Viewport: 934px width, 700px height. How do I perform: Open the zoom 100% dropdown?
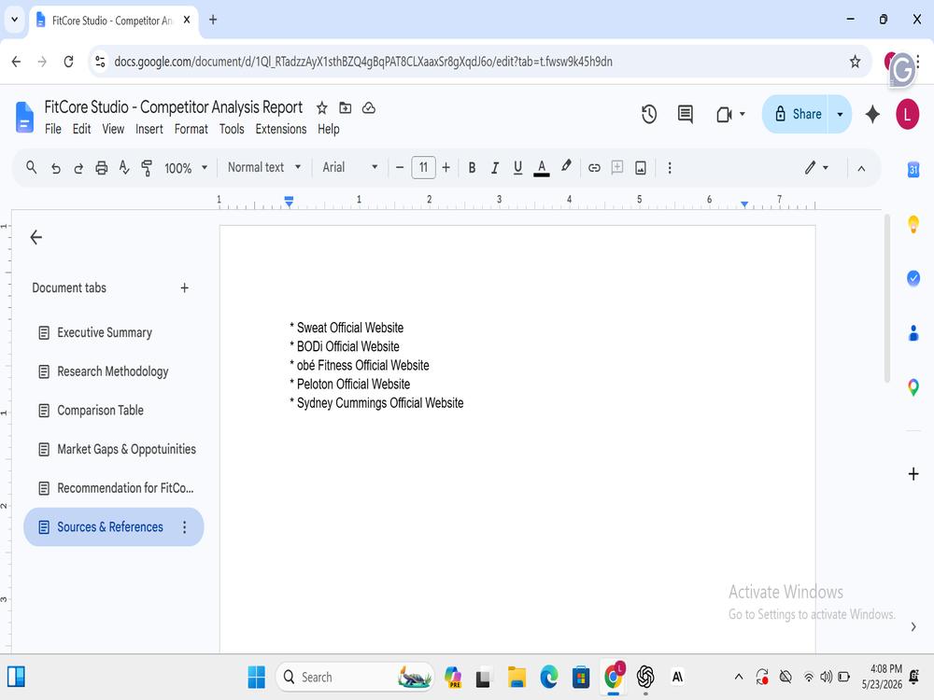[186, 168]
